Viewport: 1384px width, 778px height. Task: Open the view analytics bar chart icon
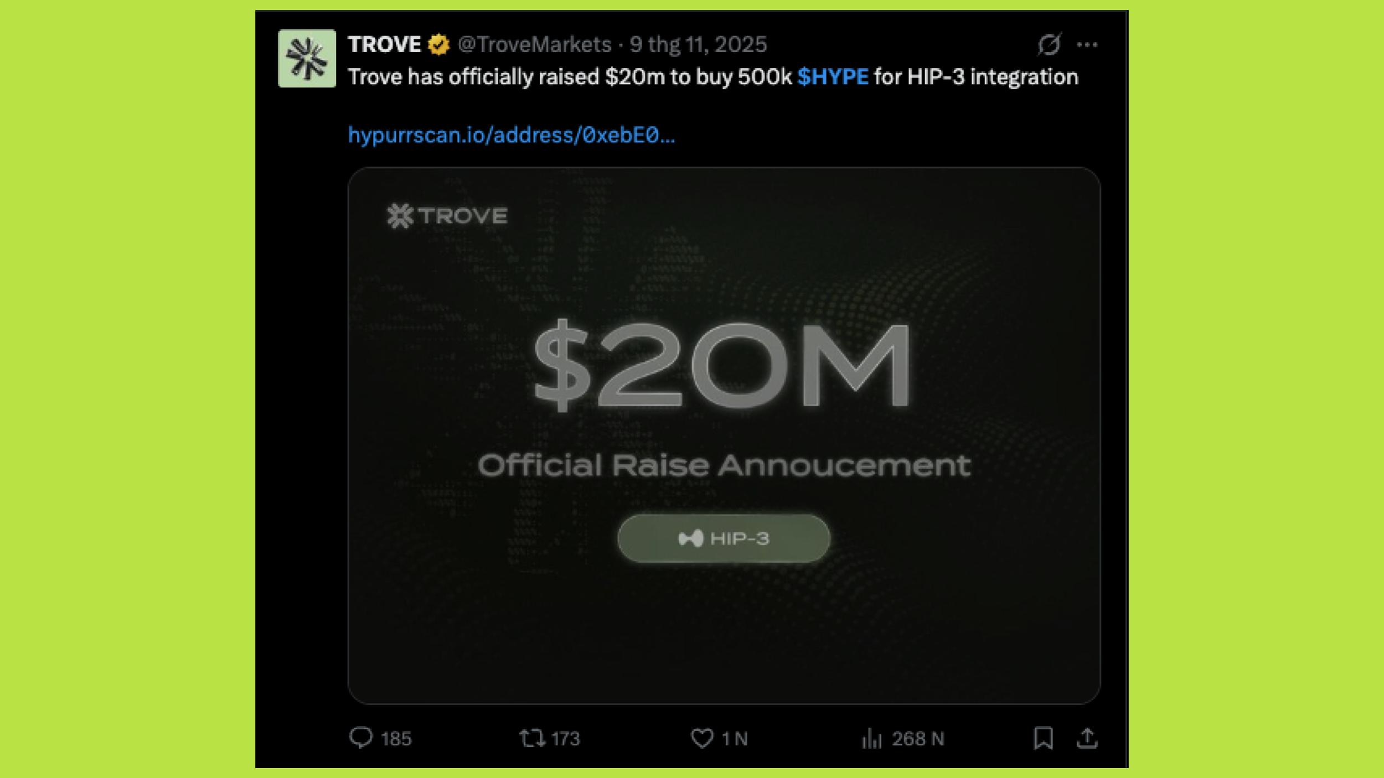click(x=871, y=738)
